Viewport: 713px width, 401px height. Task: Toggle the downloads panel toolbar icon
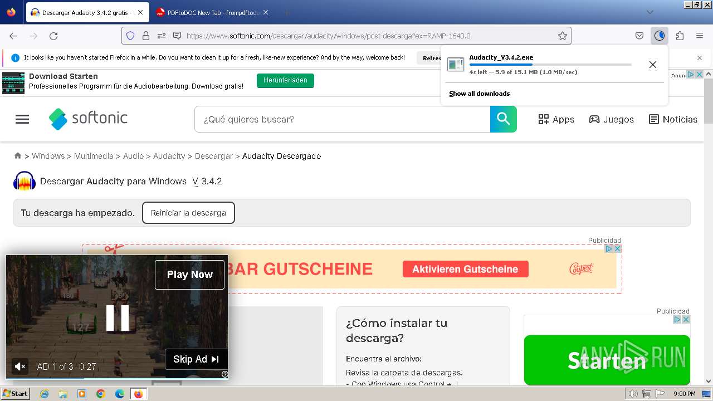[x=660, y=36]
